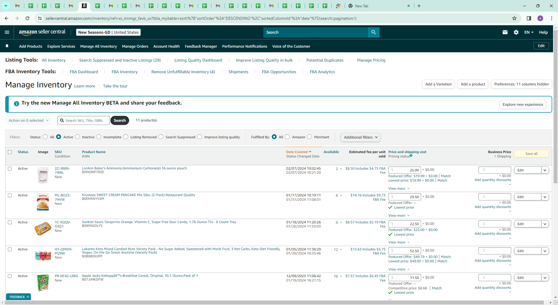
Task: Open Performance Notifications menu item
Action: (x=245, y=46)
